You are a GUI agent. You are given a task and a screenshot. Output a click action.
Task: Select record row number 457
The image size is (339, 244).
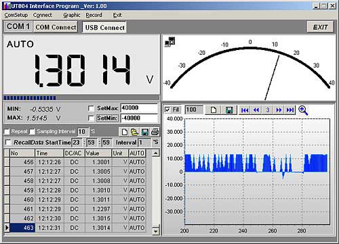(75, 172)
